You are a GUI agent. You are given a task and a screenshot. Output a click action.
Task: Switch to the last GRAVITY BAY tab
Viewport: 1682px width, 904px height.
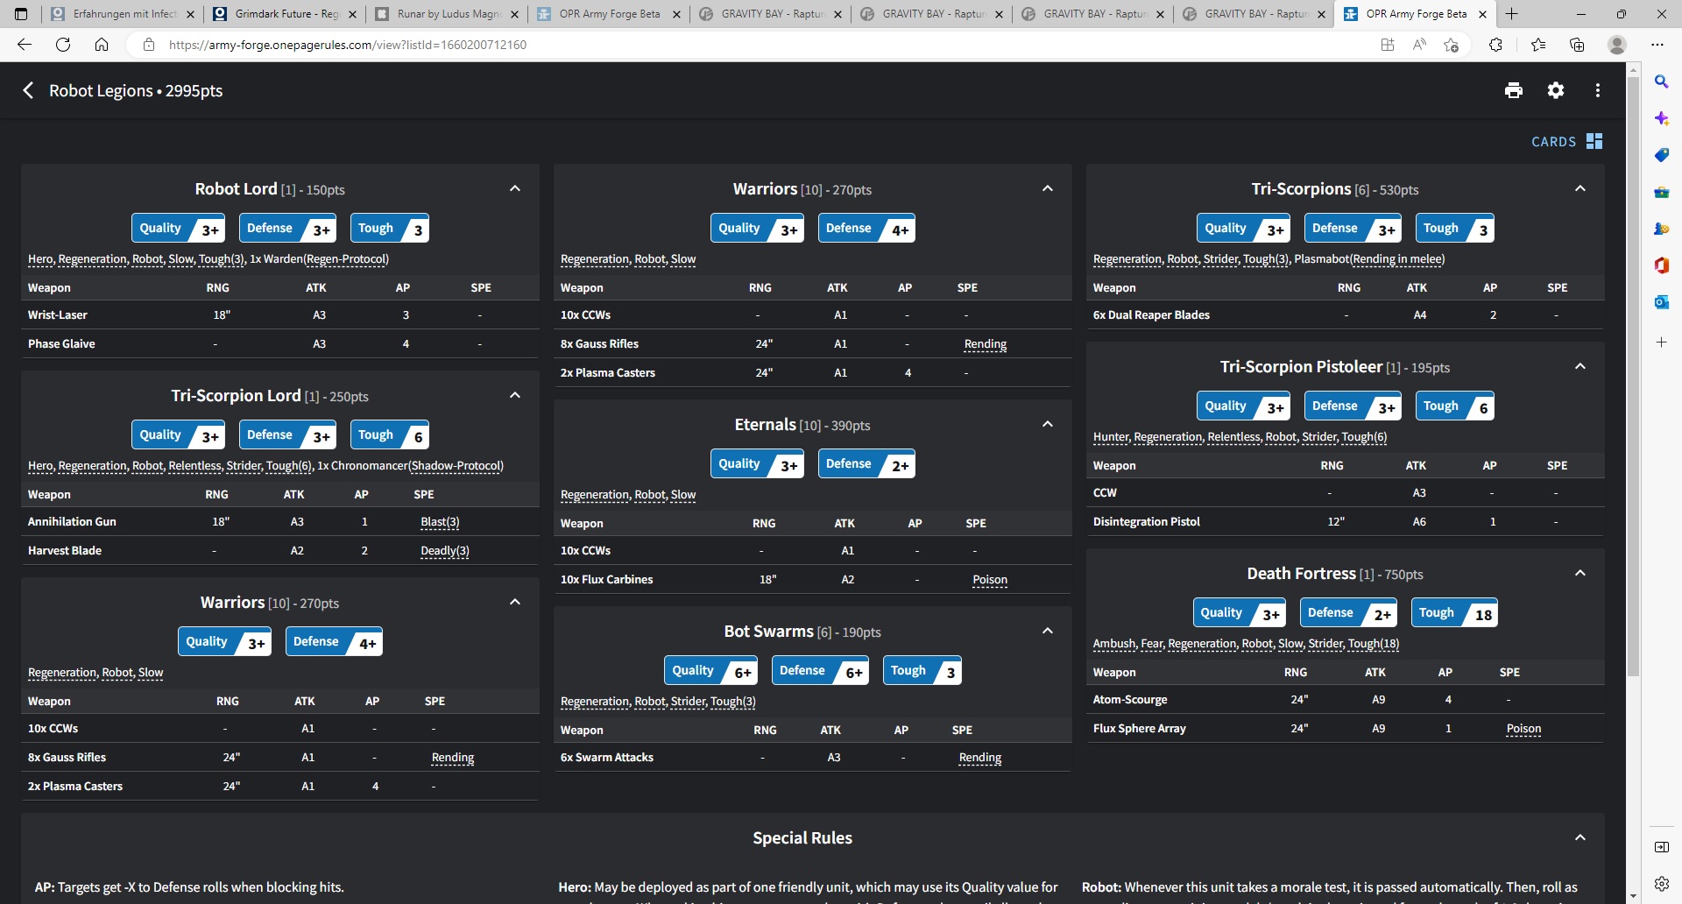(1253, 14)
